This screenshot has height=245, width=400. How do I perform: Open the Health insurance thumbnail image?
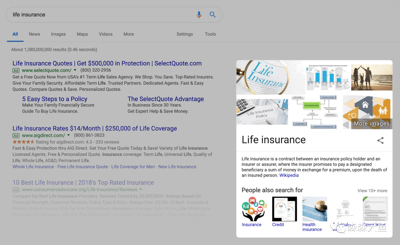pyautogui.click(x=314, y=209)
